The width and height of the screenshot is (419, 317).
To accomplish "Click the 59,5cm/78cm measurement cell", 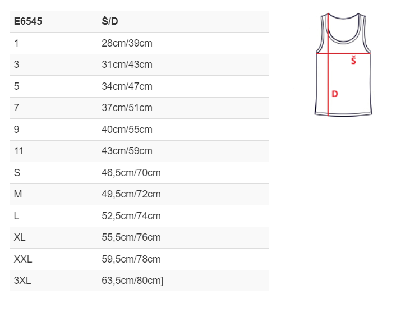I will [131, 259].
